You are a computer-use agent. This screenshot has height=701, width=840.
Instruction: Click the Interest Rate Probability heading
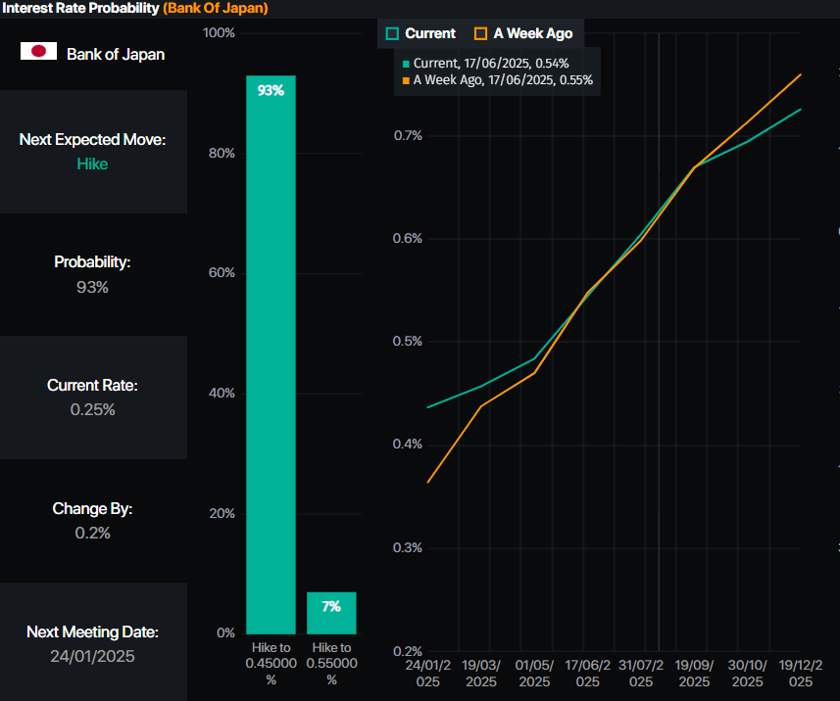[x=80, y=8]
